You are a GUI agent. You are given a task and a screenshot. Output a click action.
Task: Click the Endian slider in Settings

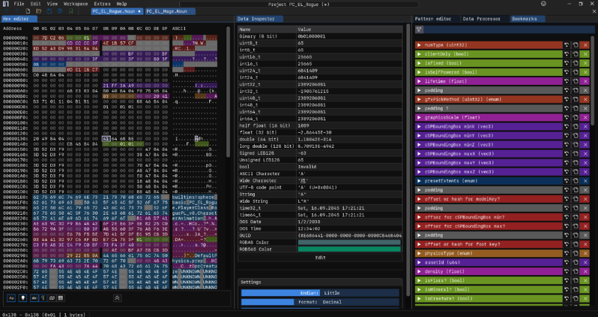point(320,293)
